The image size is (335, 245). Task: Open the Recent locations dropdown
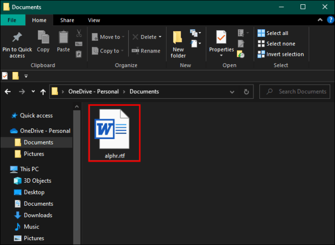coord(33,91)
